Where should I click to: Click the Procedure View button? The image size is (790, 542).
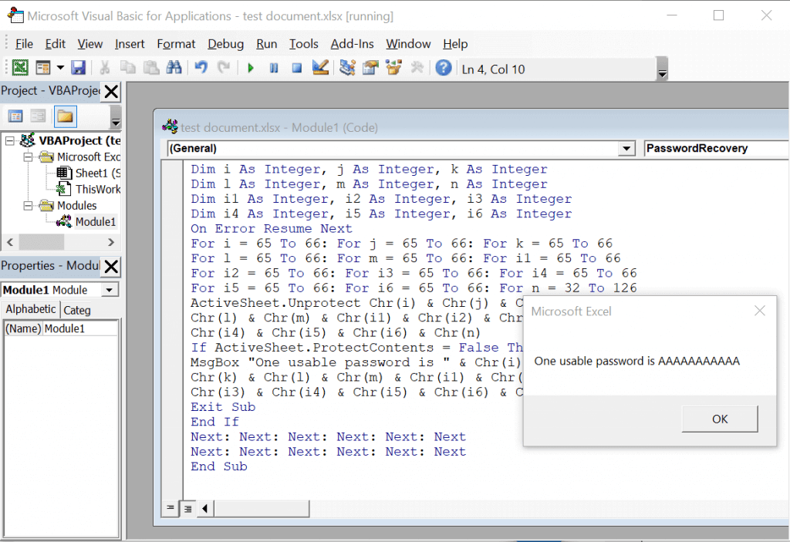point(170,508)
